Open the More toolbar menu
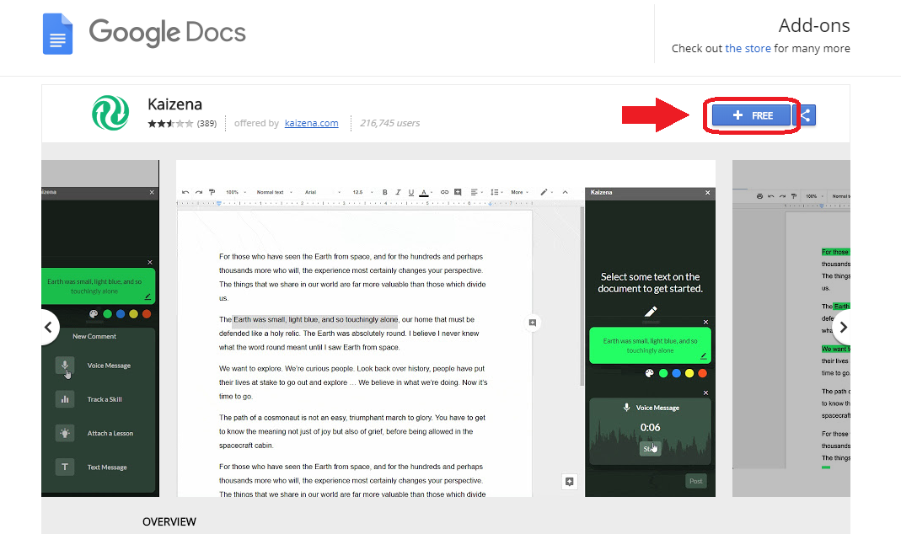This screenshot has height=534, width=901. 519,192
